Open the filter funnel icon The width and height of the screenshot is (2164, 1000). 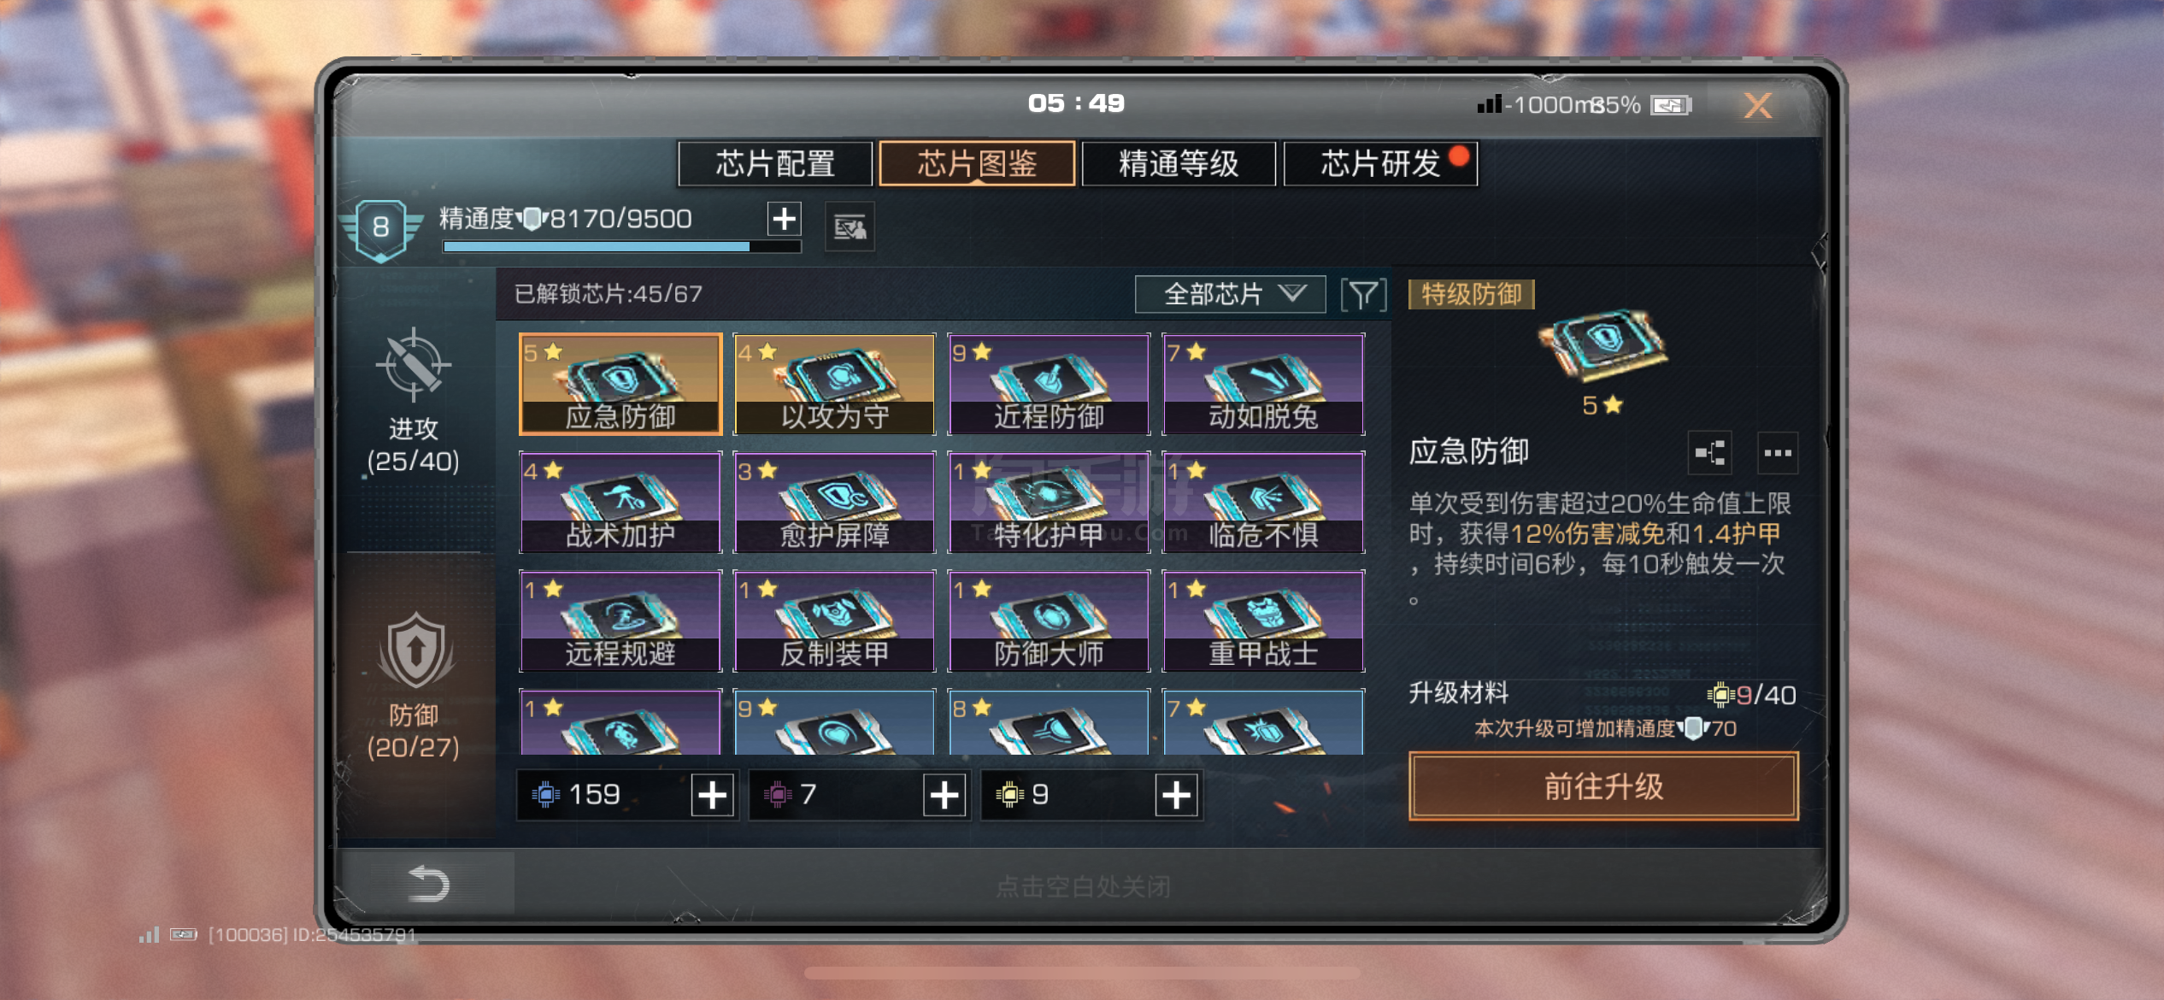[1363, 295]
